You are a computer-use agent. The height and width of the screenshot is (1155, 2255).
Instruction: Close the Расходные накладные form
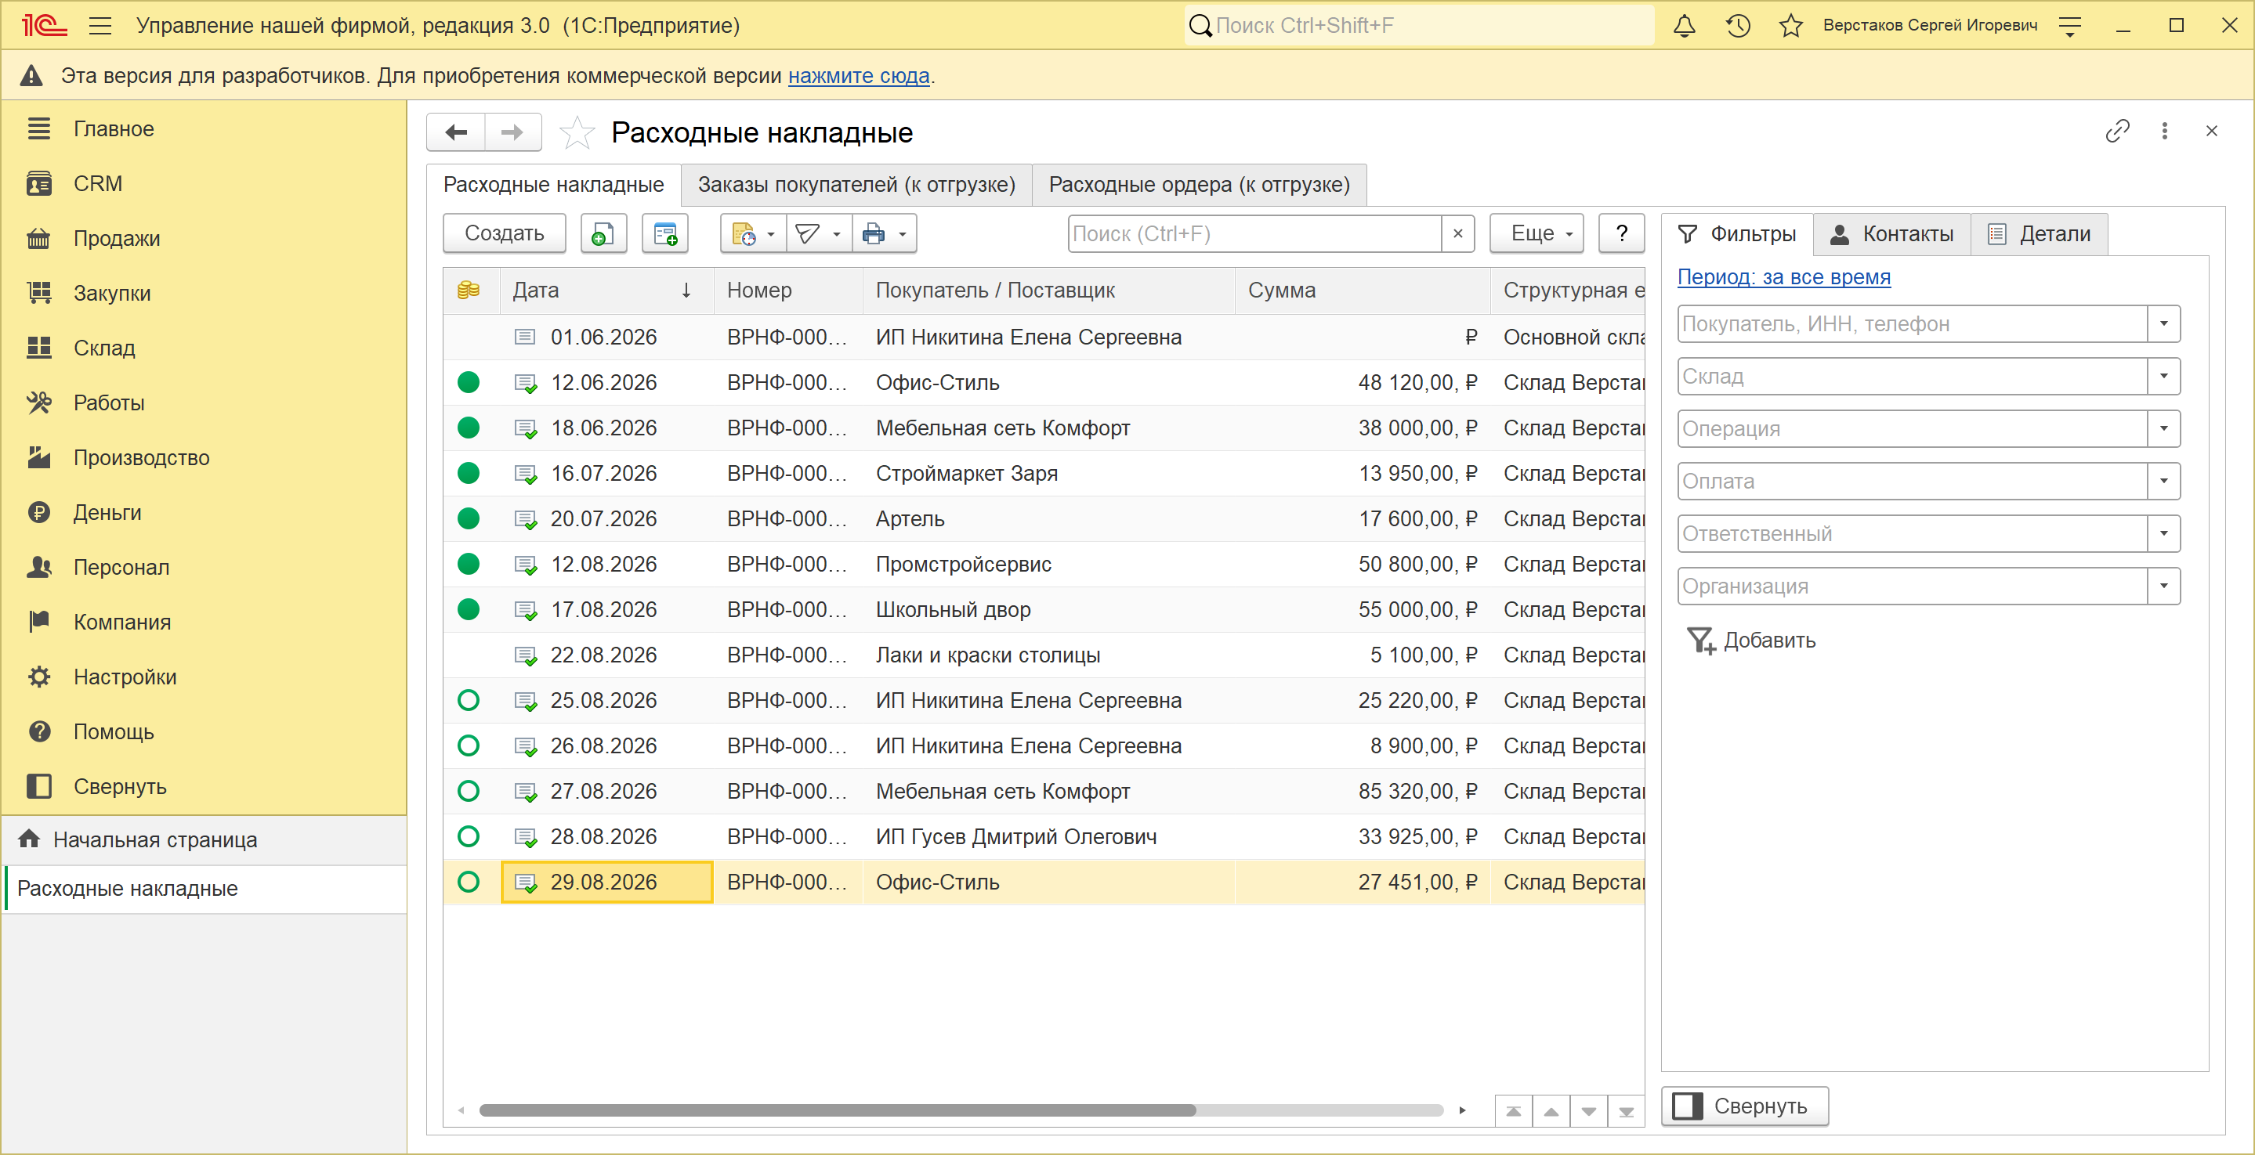click(x=2211, y=132)
